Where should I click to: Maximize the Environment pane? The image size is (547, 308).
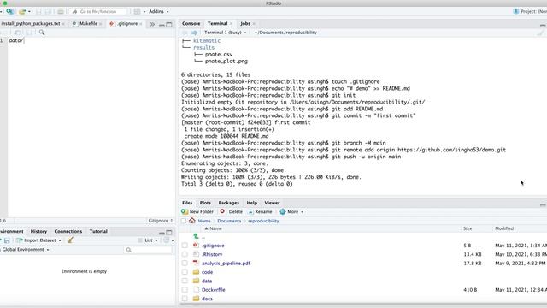[x=169, y=232]
